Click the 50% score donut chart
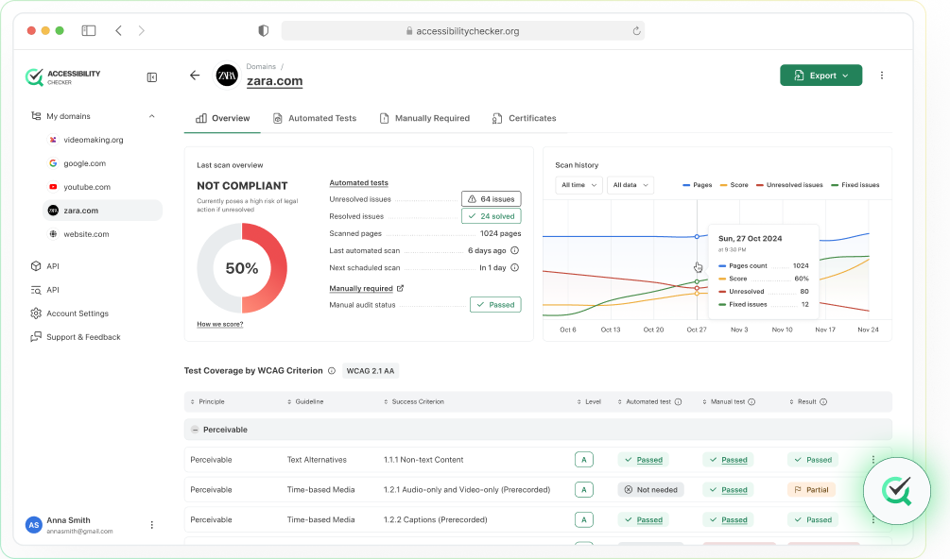950x559 pixels. coord(242,268)
